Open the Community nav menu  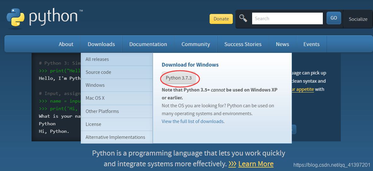(196, 44)
